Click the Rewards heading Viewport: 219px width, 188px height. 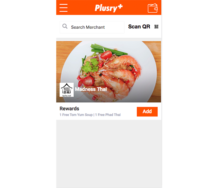point(69,109)
